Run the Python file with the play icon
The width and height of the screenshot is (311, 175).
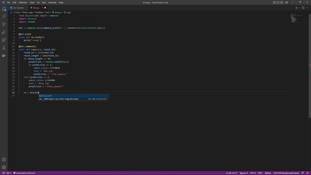tap(296, 8)
